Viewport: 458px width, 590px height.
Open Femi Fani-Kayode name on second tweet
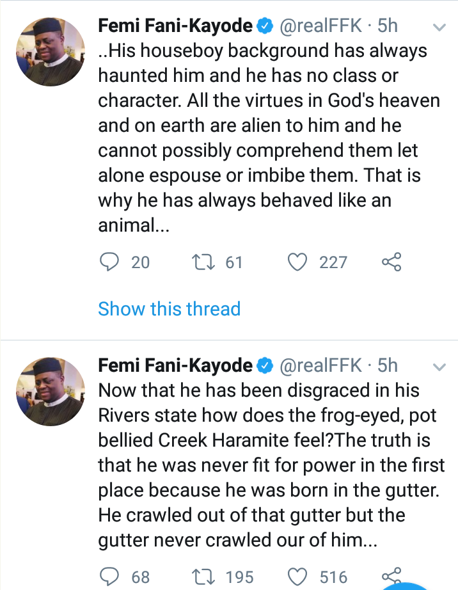175,365
